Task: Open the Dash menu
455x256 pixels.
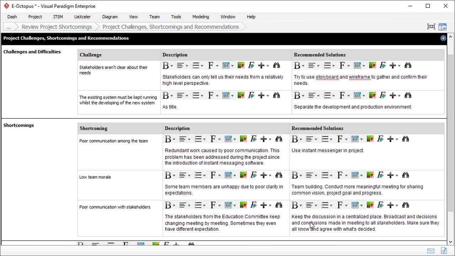Action: click(x=12, y=17)
